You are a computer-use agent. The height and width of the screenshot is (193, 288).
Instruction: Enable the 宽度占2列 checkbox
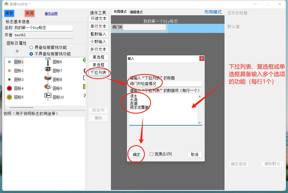[152, 154]
